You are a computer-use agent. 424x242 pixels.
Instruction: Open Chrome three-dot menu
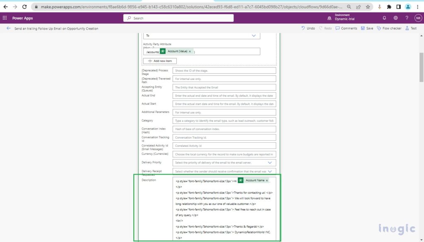click(x=418, y=7)
